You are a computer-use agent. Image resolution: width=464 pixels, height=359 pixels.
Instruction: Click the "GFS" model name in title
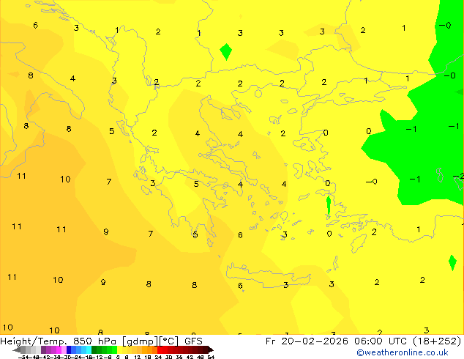[x=193, y=341]
